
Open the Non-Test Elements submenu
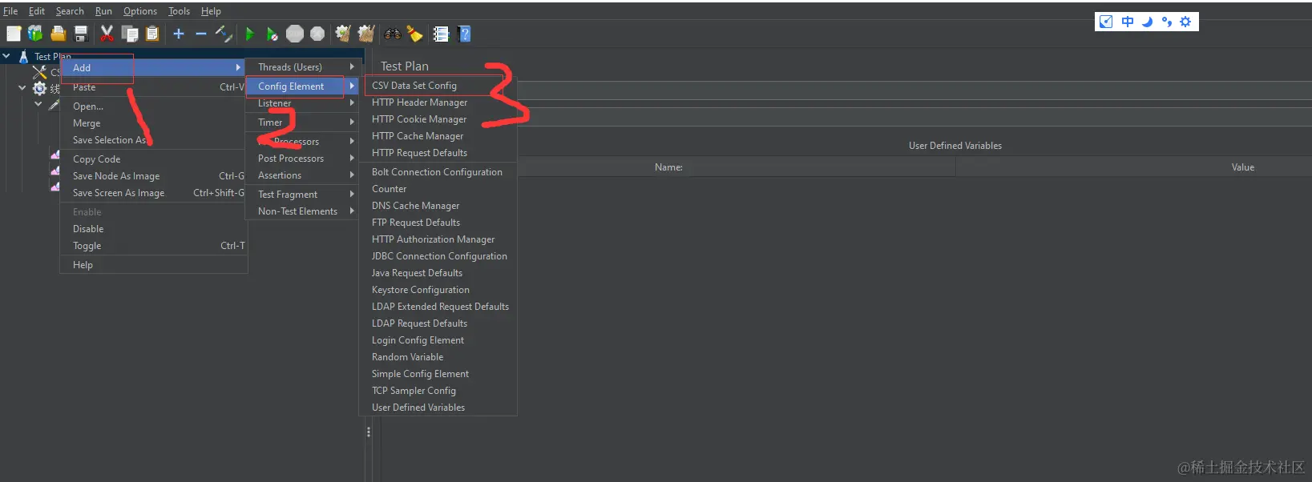(x=302, y=211)
